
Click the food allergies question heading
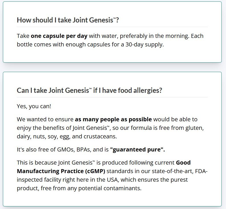(x=89, y=91)
